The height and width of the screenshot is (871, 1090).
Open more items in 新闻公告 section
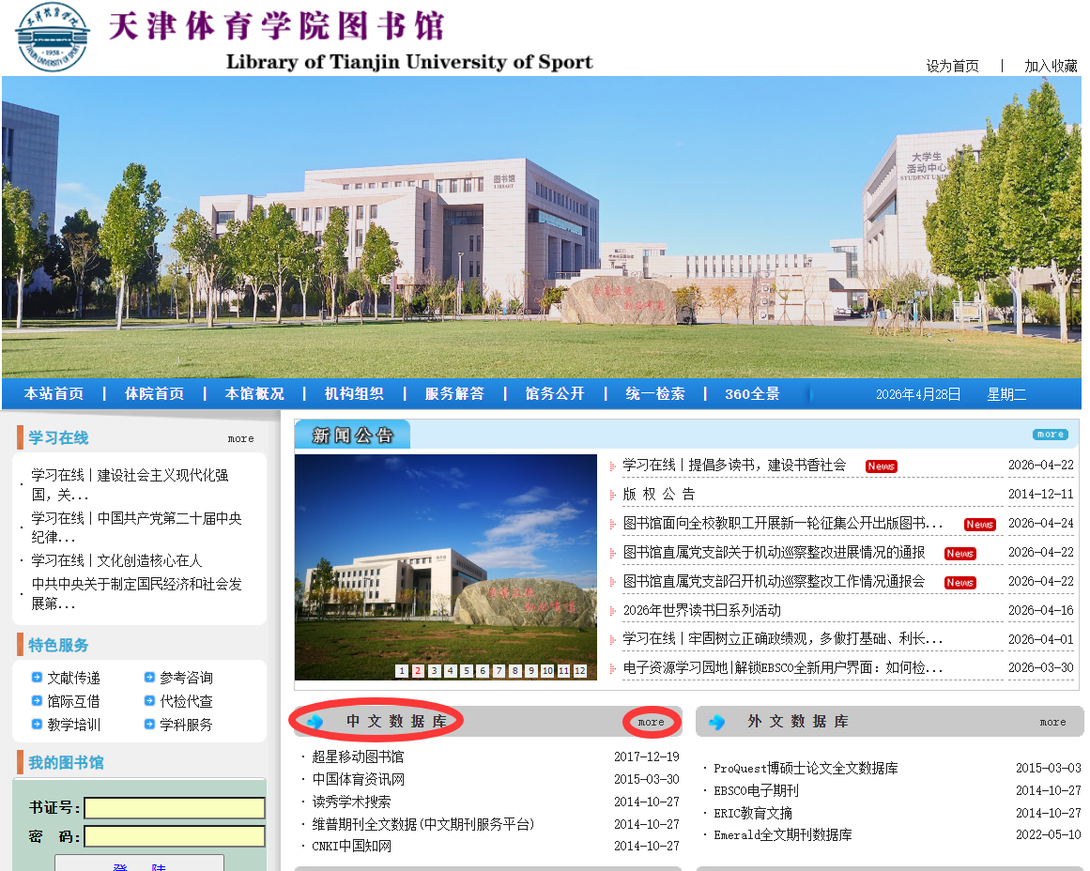pyautogui.click(x=1050, y=435)
